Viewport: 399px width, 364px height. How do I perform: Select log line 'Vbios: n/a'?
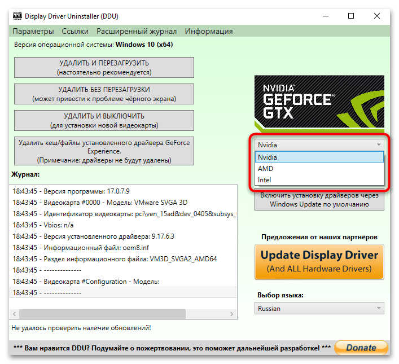123,225
